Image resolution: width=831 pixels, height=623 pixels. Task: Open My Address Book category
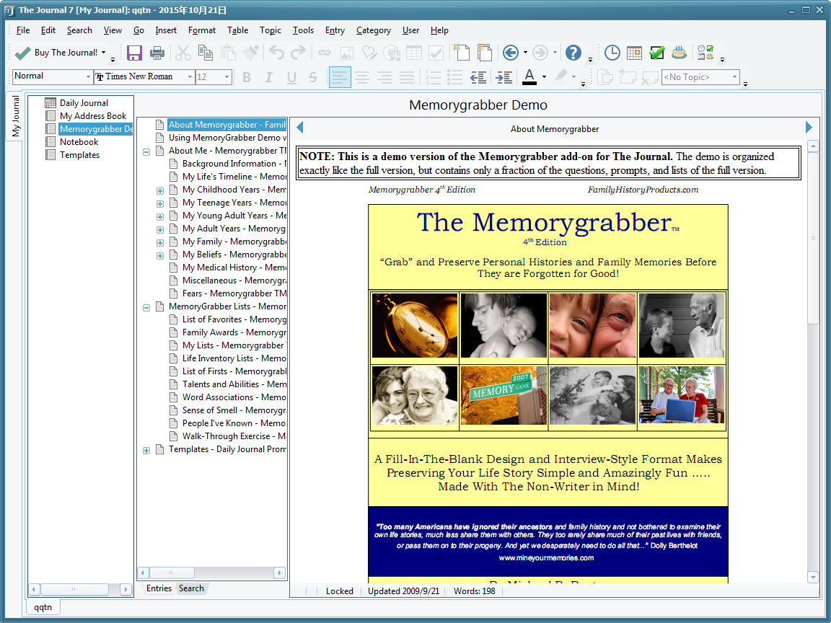coord(93,115)
